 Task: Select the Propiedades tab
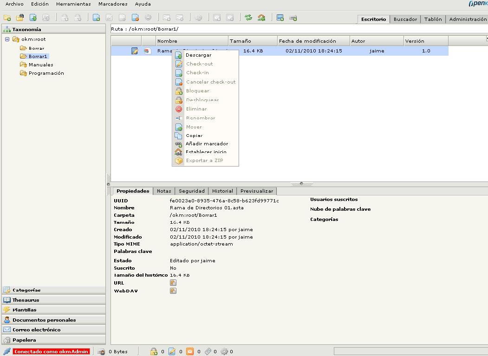[x=133, y=191]
